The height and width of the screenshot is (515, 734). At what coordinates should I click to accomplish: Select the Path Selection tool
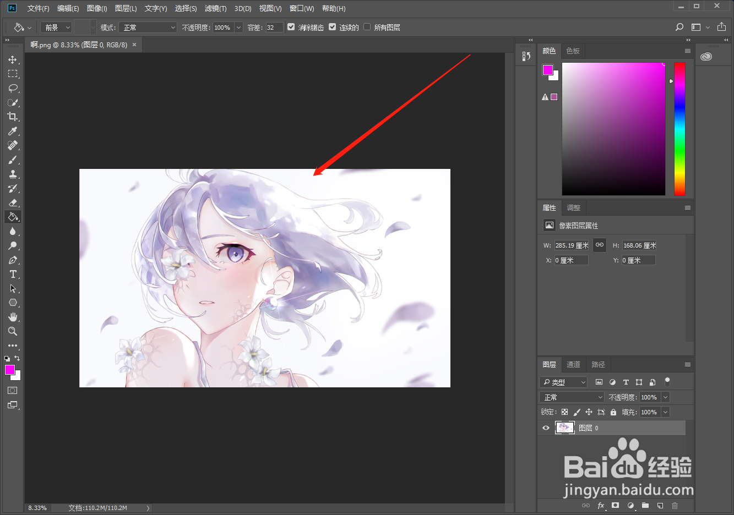[13, 288]
